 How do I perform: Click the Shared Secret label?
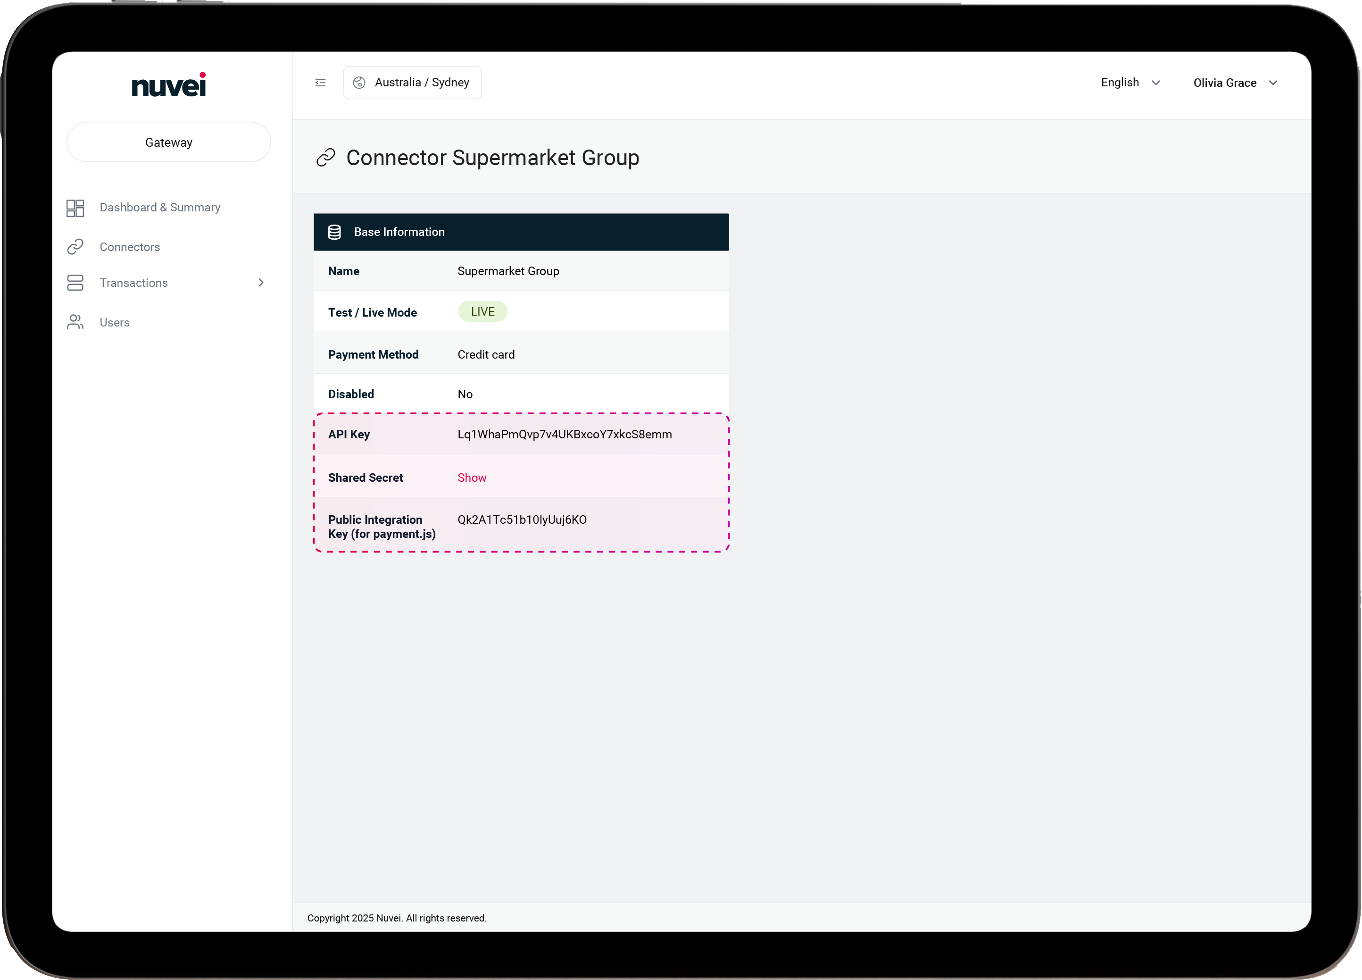pos(365,477)
